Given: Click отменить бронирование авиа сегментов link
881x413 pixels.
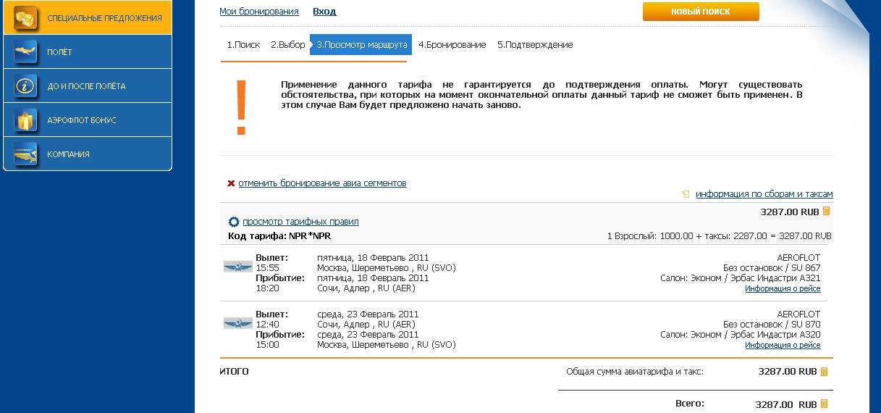Looking at the screenshot, I should pyautogui.click(x=322, y=183).
